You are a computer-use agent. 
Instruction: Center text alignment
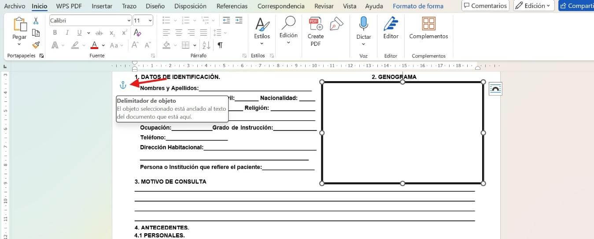(x=179, y=33)
